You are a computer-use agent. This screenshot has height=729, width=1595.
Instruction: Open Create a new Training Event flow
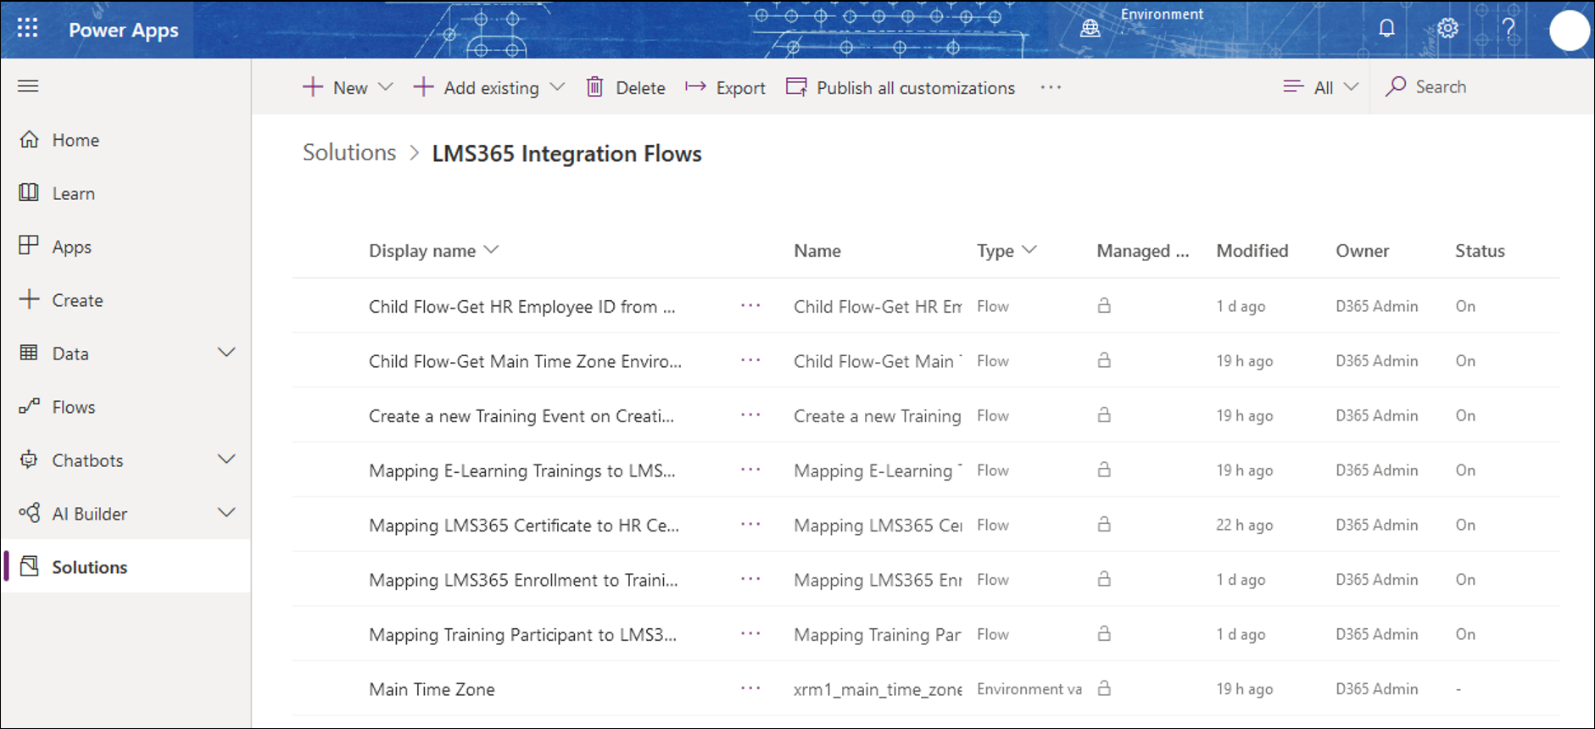[521, 416]
